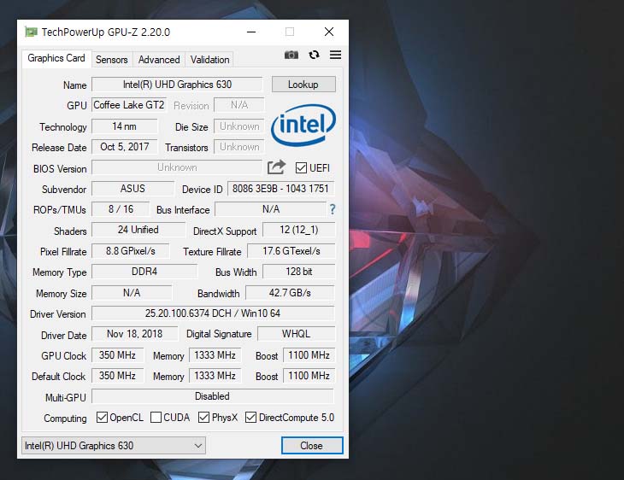Minimize the GPU-Z window
Image resolution: width=624 pixels, height=480 pixels.
[x=251, y=32]
